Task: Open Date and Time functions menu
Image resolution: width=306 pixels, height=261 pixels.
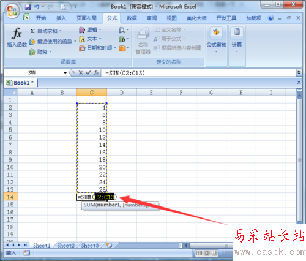Action: 97,48
